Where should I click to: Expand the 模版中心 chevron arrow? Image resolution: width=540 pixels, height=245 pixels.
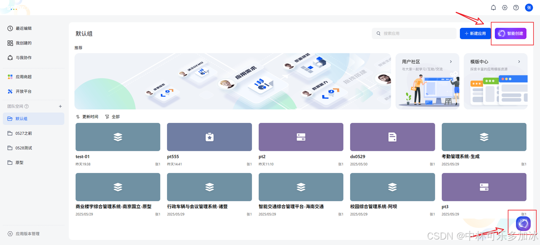(519, 62)
